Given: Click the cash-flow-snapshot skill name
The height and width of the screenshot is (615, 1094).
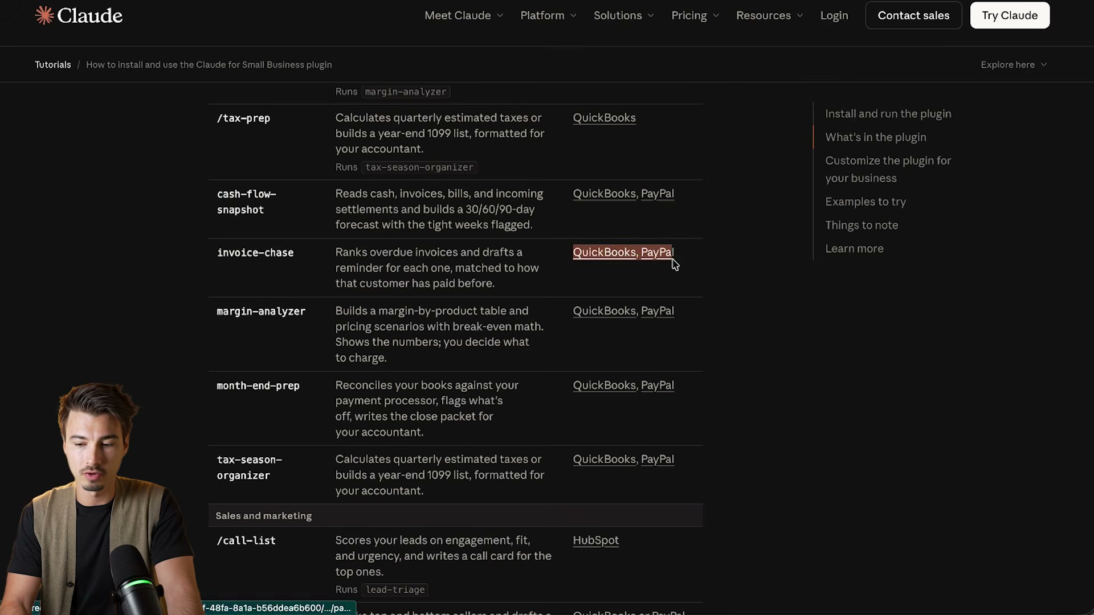Looking at the screenshot, I should point(246,202).
